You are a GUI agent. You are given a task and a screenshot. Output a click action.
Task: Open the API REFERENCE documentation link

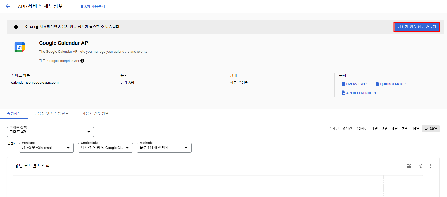(x=359, y=93)
